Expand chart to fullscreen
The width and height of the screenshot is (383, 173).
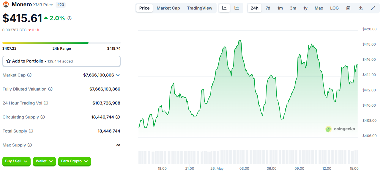[373, 8]
